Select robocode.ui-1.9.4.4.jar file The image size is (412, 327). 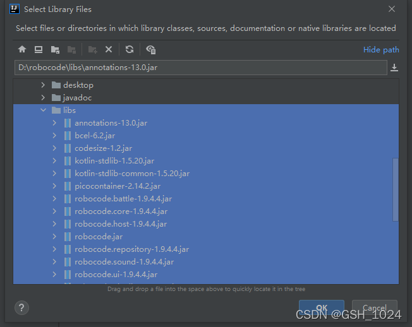click(206, 274)
